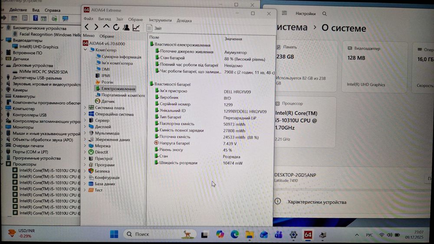Viewport: 434px width, 244px height.
Task: Expand the Операційна система node
Action: [x=85, y=114]
